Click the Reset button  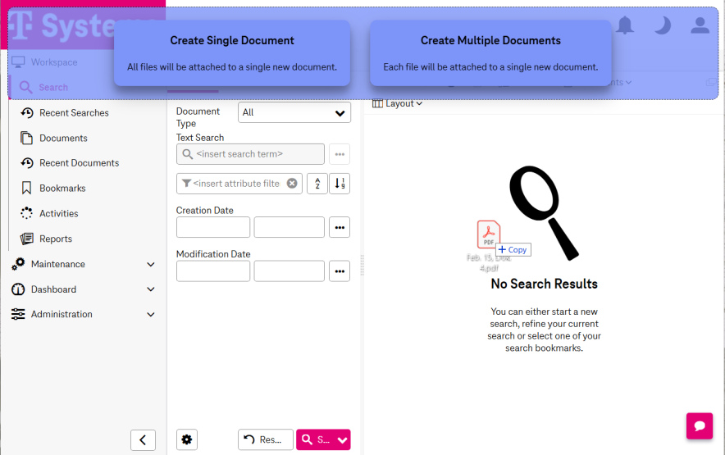coord(266,439)
